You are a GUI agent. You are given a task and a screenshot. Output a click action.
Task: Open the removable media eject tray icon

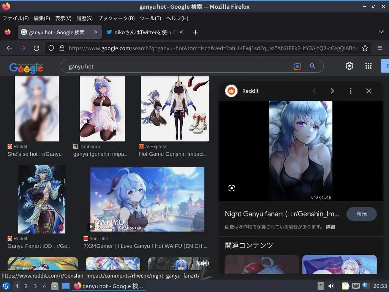pyautogui.click(x=321, y=286)
